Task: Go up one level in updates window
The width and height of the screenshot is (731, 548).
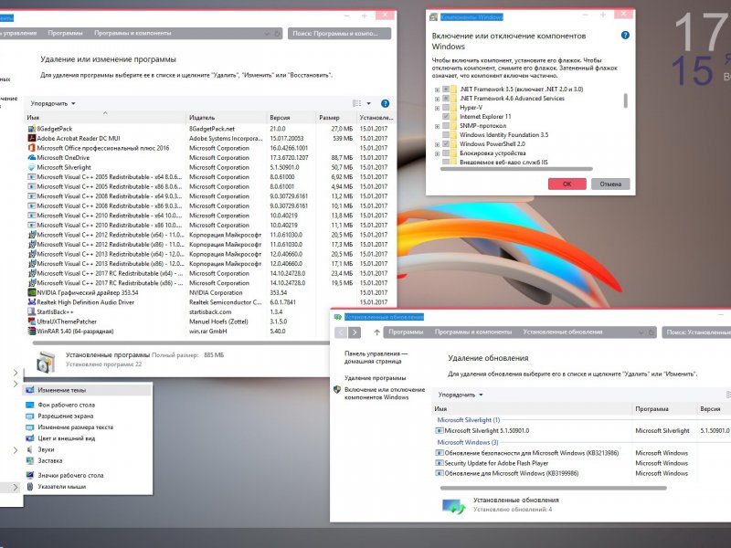Action: (x=376, y=332)
